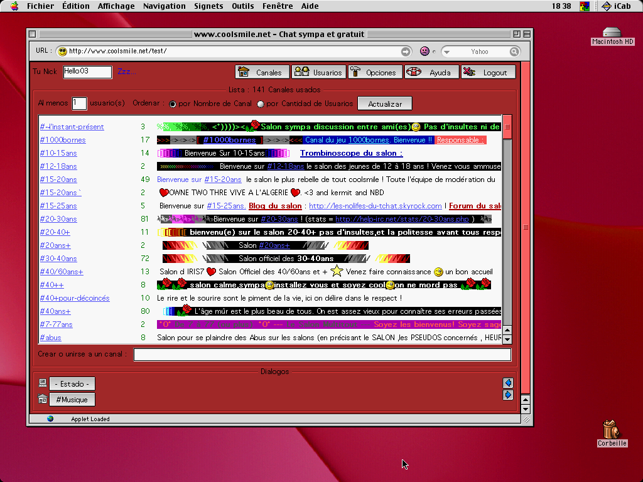Open the Canales channel list

pyautogui.click(x=262, y=72)
